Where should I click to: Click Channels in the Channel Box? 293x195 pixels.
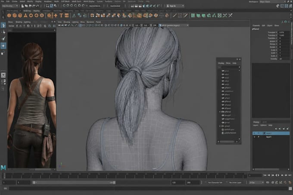pos(256,25)
